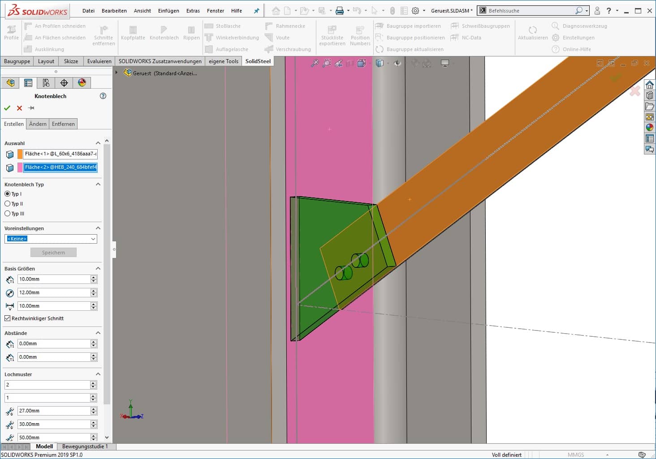This screenshot has height=459, width=656.
Task: Click the Fenster menu
Action: [216, 11]
